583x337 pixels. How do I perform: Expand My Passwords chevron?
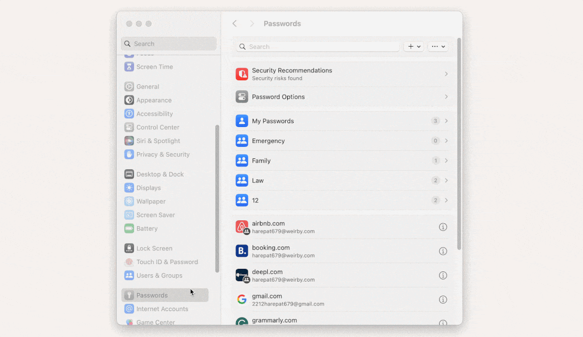(446, 121)
